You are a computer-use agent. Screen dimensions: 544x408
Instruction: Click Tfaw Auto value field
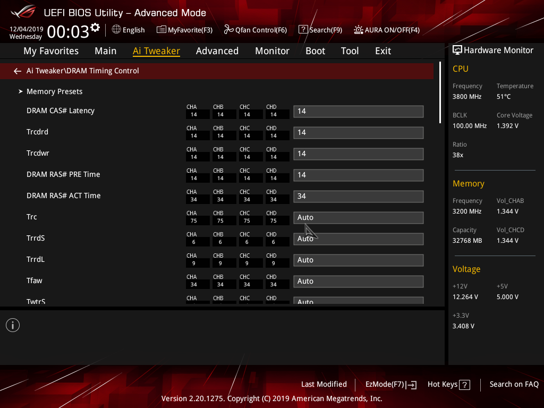point(359,282)
